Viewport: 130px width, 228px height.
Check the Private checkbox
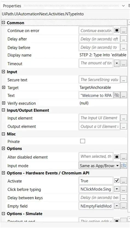pos(83,141)
